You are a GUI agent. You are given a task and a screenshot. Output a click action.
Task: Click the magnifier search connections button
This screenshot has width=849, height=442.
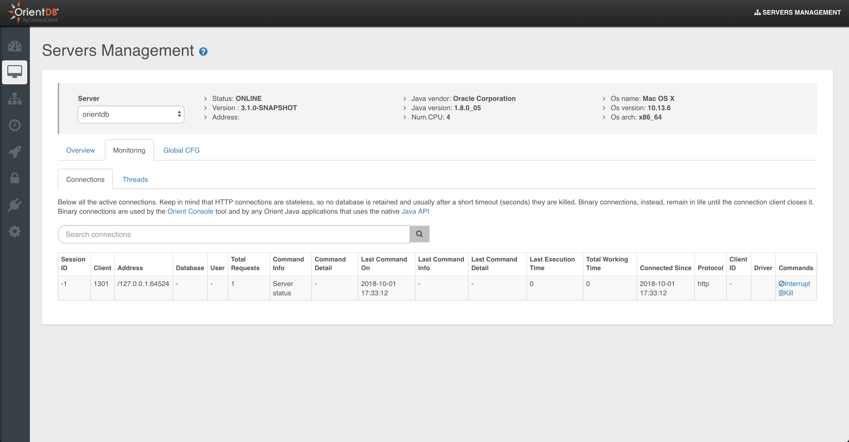click(x=419, y=234)
